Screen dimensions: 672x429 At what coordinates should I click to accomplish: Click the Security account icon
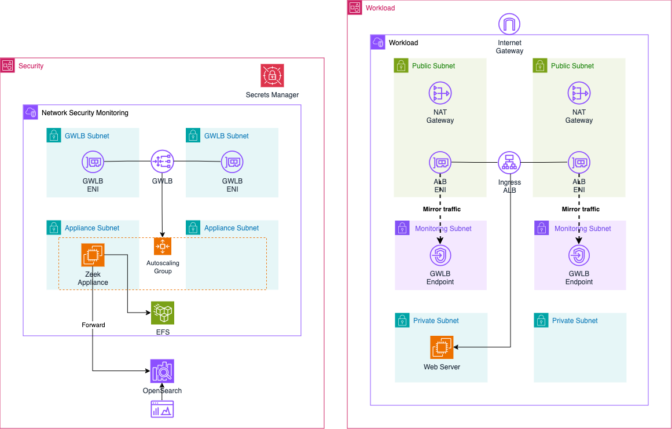click(x=8, y=65)
